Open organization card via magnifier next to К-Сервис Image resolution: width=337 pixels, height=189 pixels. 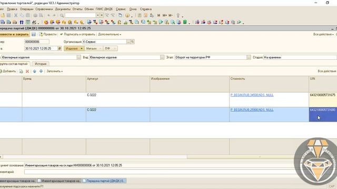pos(132,41)
